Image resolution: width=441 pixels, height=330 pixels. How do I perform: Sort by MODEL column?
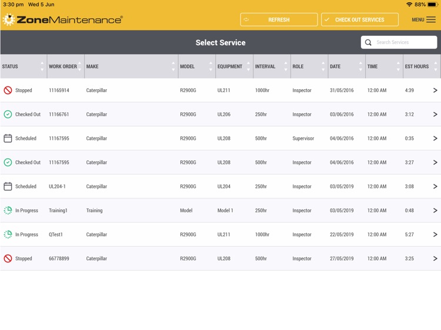(196, 66)
